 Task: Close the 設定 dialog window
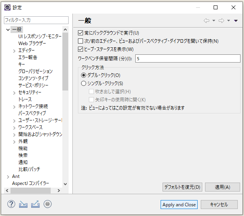pyautogui.click(x=233, y=7)
